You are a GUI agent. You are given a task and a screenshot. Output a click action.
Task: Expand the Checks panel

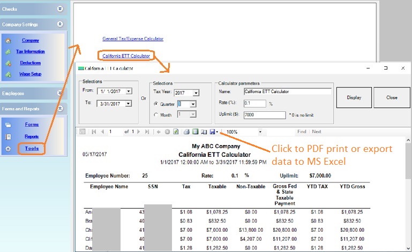[x=60, y=9]
